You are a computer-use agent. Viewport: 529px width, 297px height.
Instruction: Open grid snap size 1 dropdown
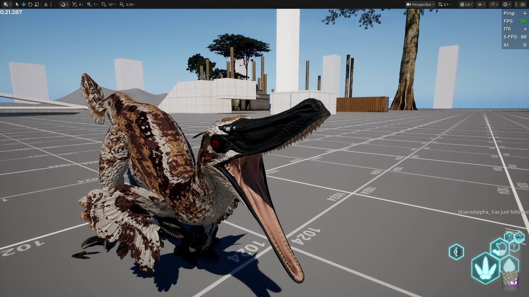point(95,4)
